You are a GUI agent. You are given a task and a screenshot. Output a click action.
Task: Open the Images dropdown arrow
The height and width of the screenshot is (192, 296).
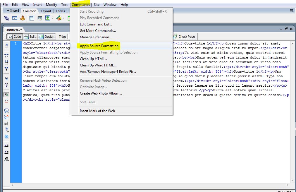(53, 18)
